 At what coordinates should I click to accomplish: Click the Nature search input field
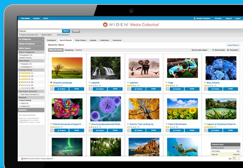40,31
